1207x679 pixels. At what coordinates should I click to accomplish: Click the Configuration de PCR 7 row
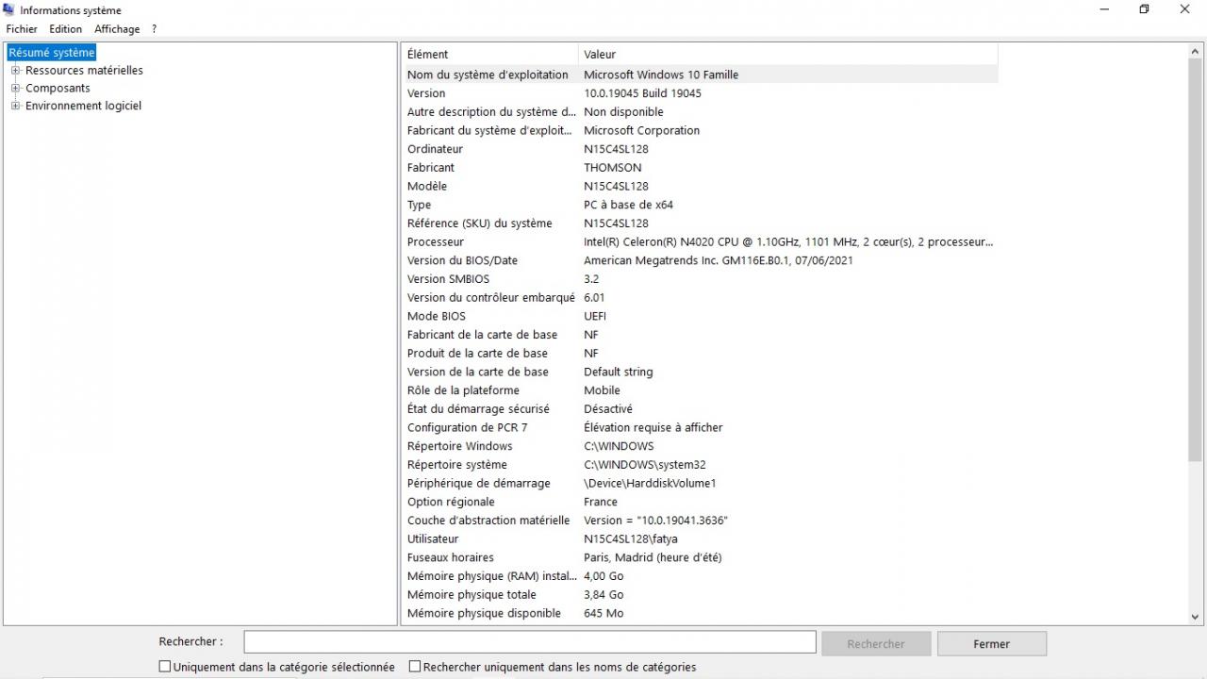point(700,428)
